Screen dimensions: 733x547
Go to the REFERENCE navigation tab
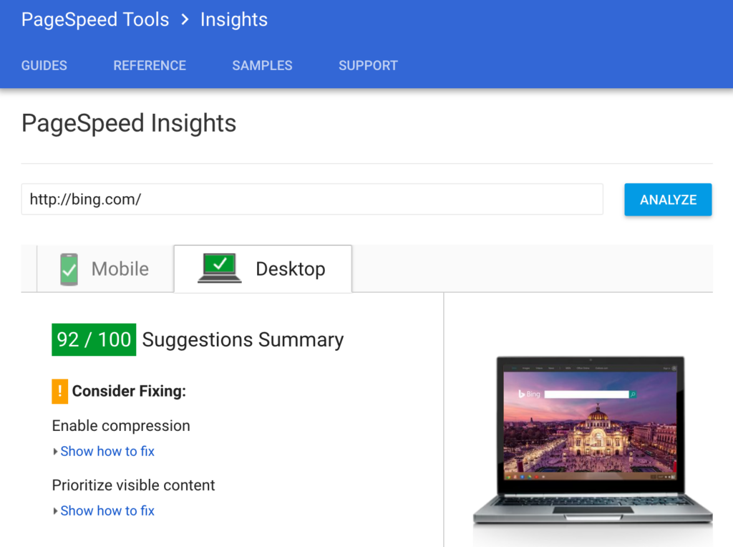pyautogui.click(x=150, y=65)
